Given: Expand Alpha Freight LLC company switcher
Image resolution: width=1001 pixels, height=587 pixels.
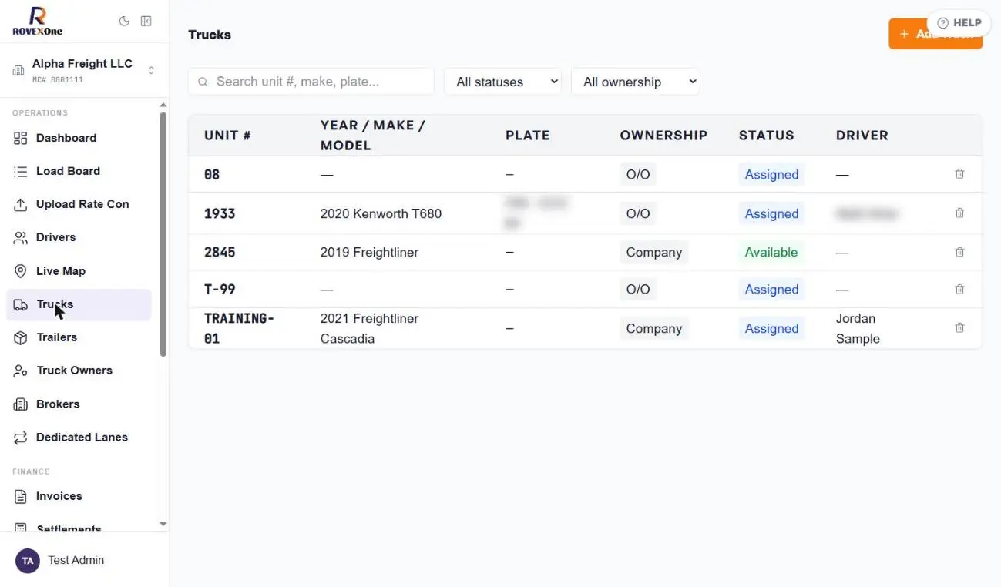Looking at the screenshot, I should (x=84, y=70).
